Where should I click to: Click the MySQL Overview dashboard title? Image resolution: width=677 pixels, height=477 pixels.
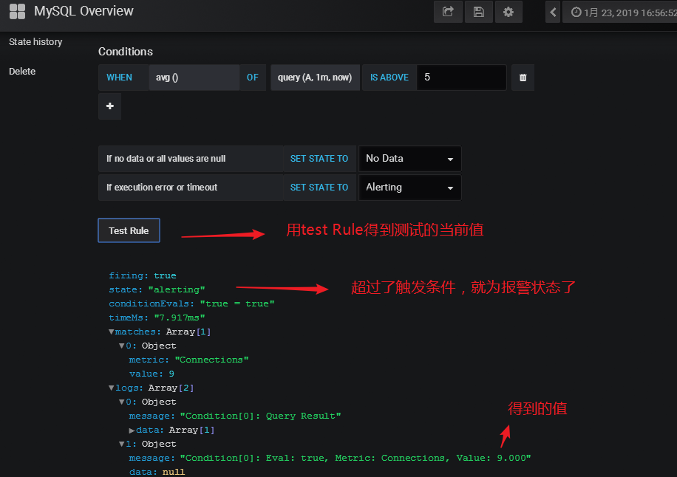(x=84, y=11)
